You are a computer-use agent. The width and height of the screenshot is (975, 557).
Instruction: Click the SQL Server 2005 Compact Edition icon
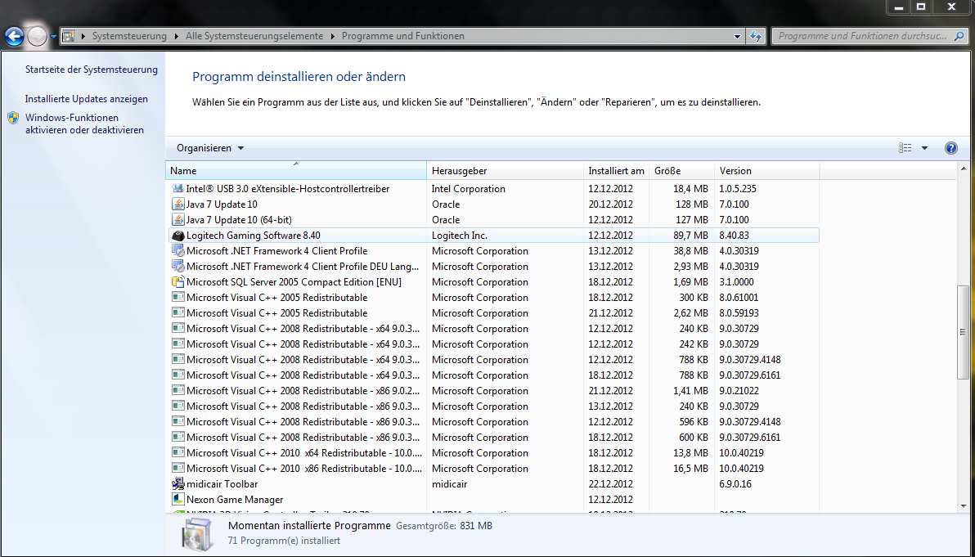[177, 281]
